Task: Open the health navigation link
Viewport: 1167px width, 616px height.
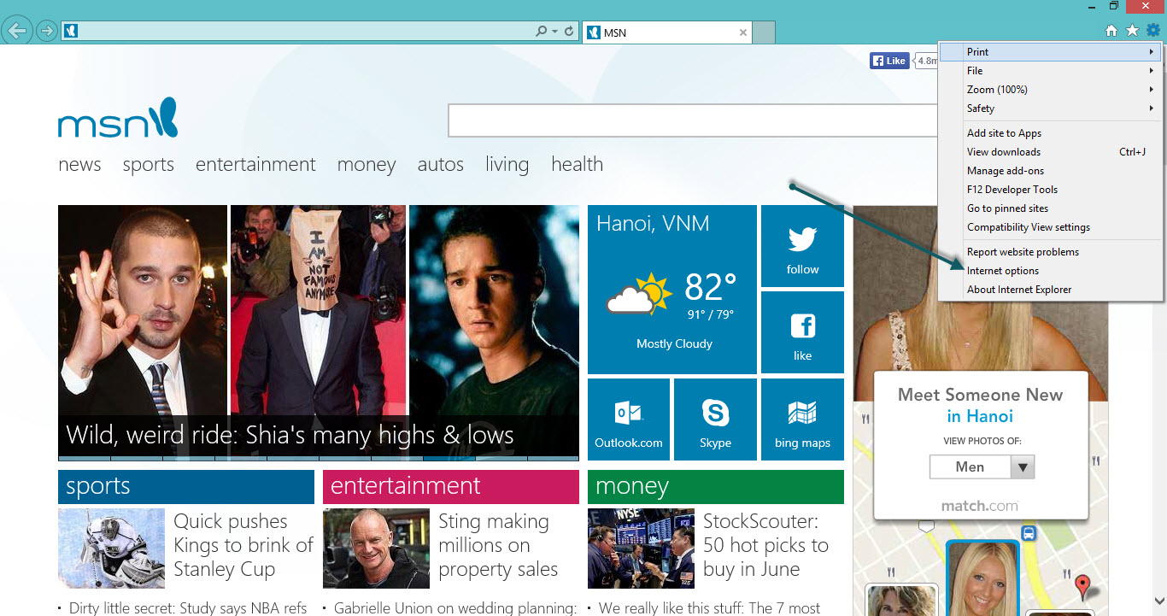Action: tap(577, 164)
